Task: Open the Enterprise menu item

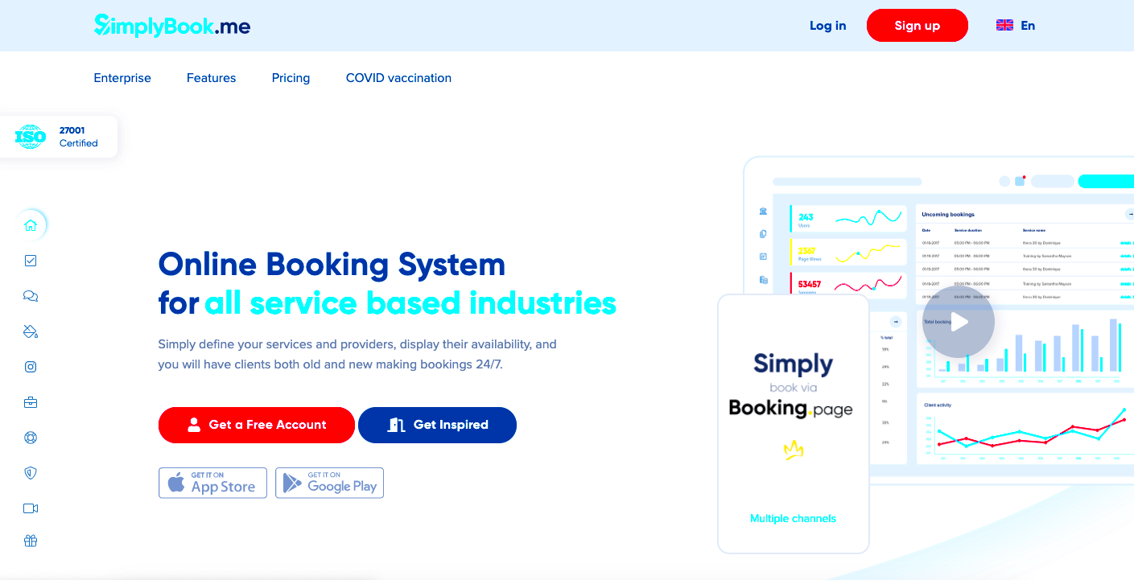Action: (122, 78)
